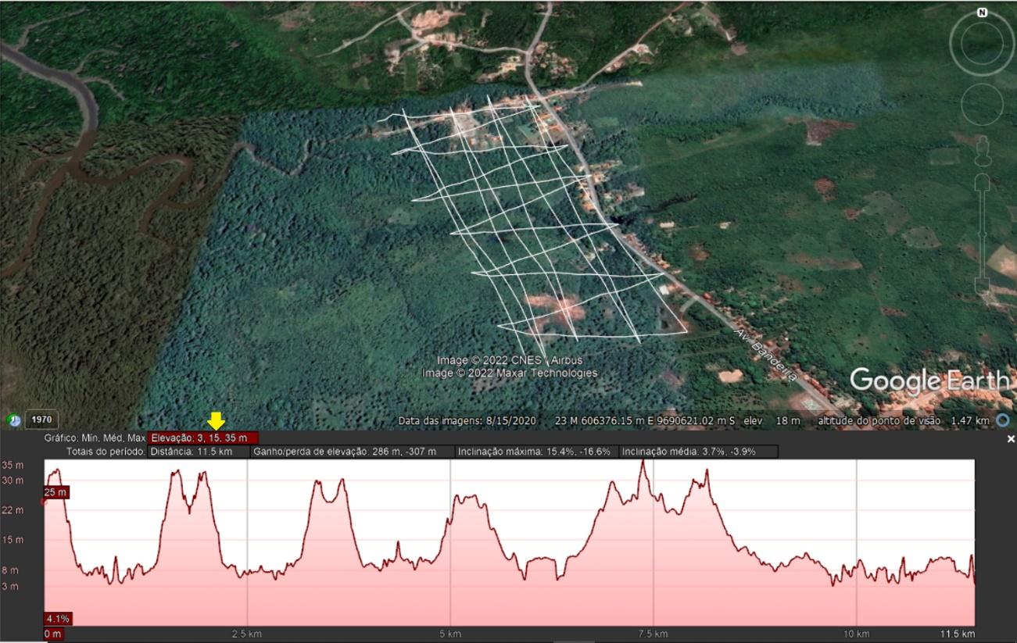The image size is (1017, 643).
Task: Click the Distância: 11.5 km value
Action: pyautogui.click(x=199, y=452)
